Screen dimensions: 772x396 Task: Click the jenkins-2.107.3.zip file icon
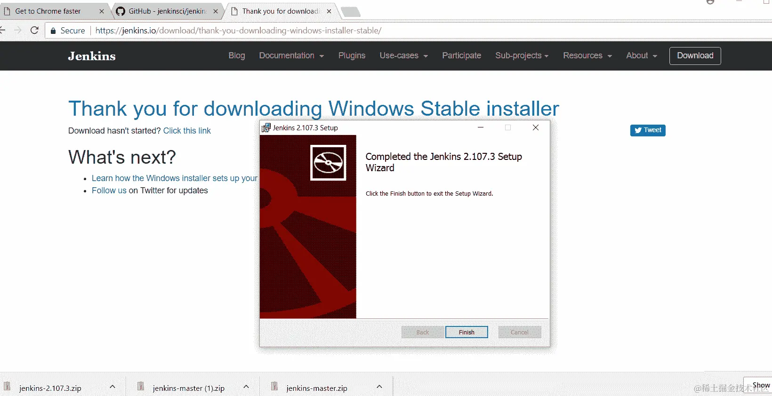tap(7, 386)
